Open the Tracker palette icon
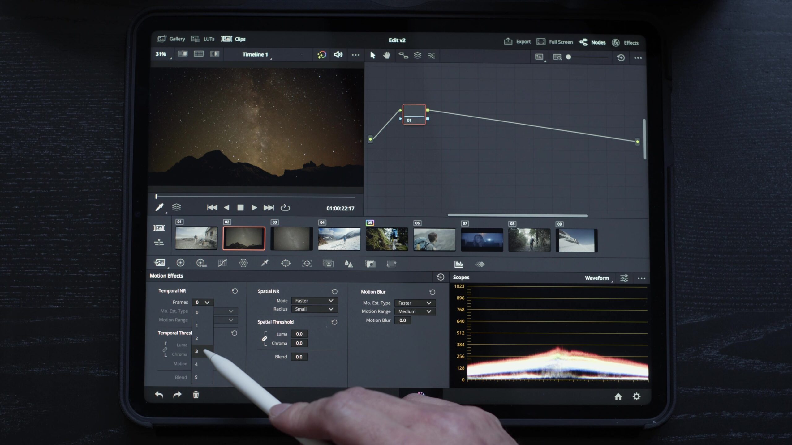 click(x=307, y=263)
